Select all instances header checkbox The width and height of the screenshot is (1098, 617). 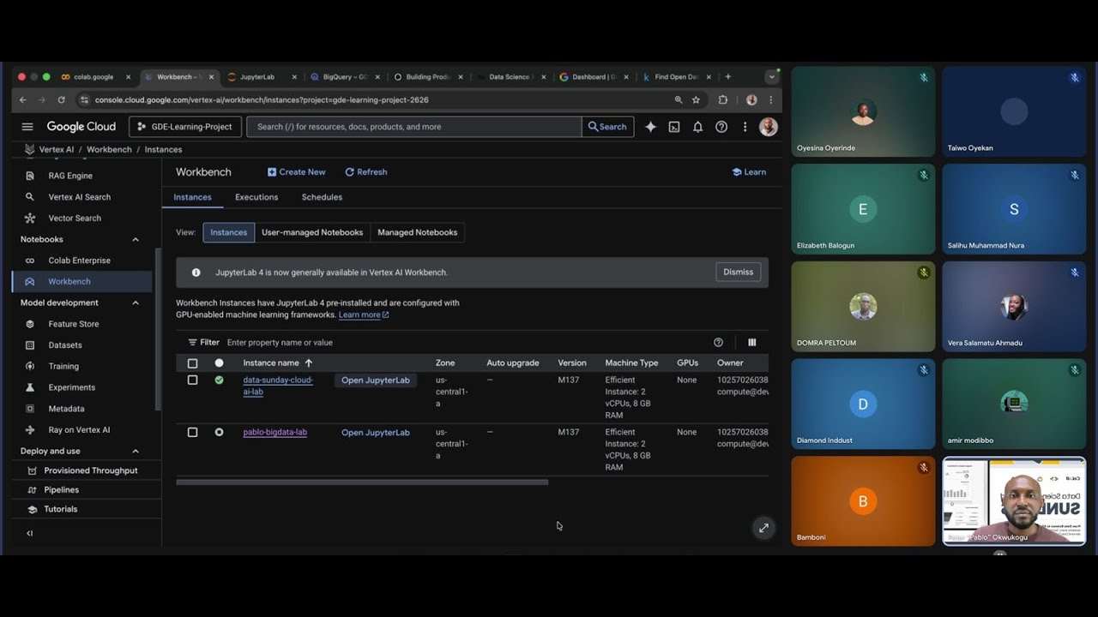point(192,363)
